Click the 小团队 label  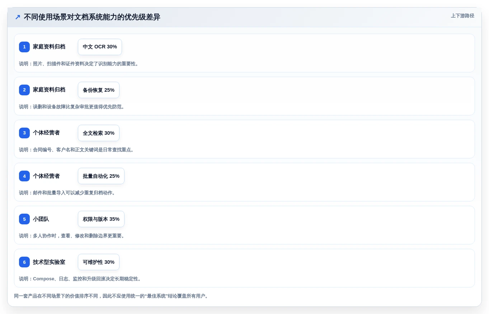[41, 219]
